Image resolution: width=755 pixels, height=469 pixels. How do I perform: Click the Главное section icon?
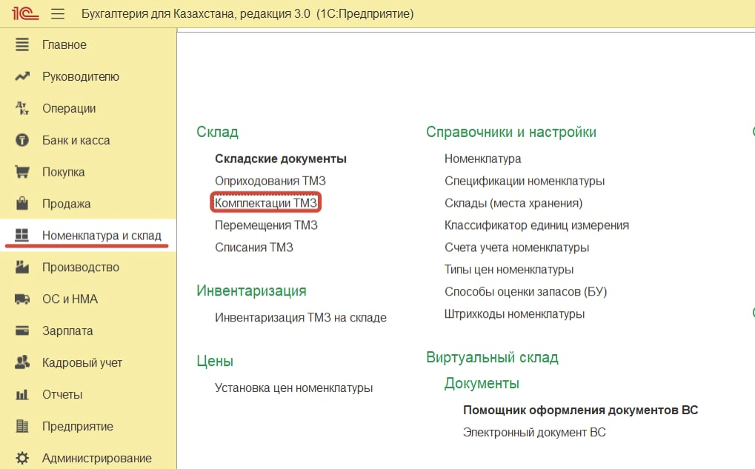pyautogui.click(x=22, y=45)
